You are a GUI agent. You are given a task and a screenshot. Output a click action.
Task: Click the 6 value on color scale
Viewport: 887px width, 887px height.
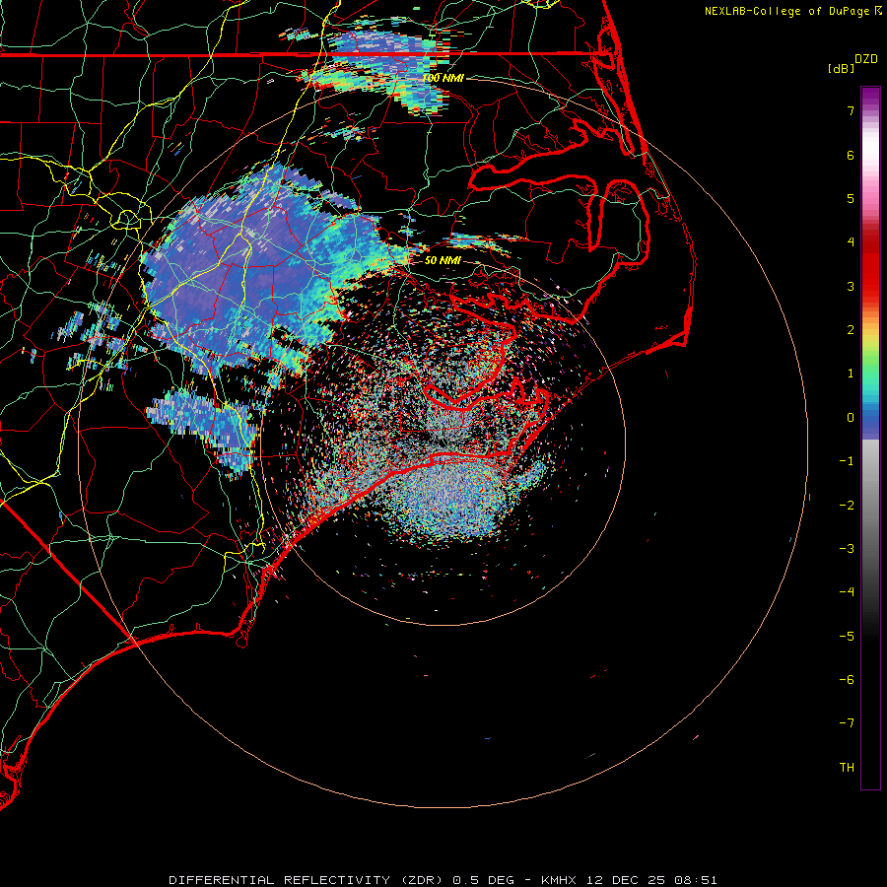point(851,155)
